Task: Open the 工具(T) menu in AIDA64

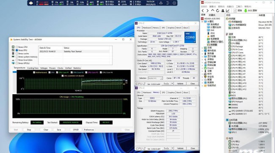Action: (239, 7)
